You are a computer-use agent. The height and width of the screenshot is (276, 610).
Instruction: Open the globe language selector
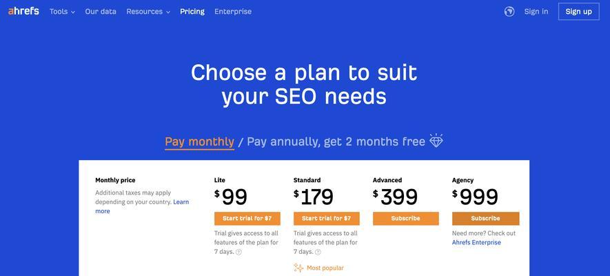tap(509, 12)
